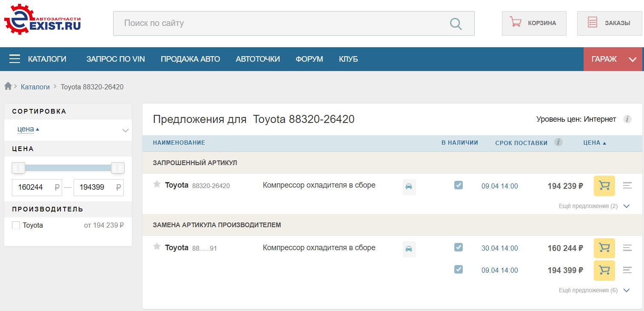The height and width of the screenshot is (311, 644).
Task: Open the 'Запрос по VIN' menu item
Action: click(x=116, y=59)
